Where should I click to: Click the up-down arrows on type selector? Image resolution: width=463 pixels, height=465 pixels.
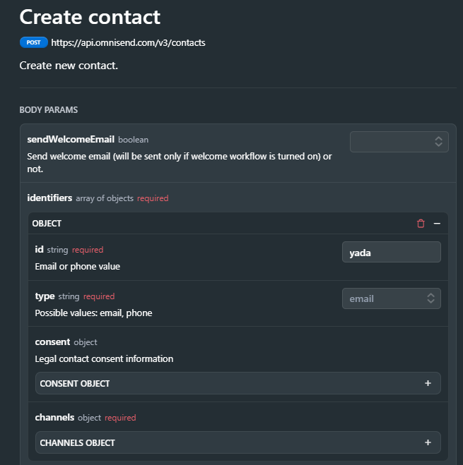tap(431, 298)
